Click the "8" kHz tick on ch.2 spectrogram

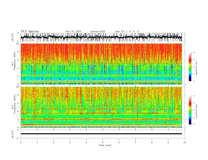18,95
